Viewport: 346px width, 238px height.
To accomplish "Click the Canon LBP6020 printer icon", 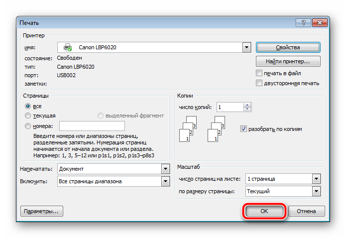I will tap(68, 47).
